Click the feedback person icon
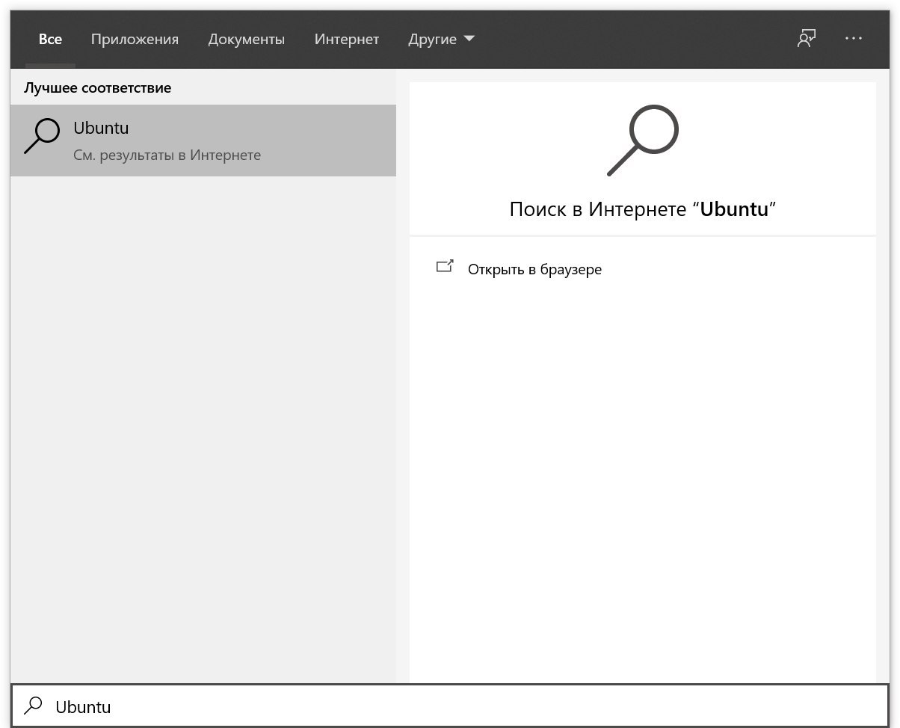Screen dimensions: 900x728 [x=806, y=38]
